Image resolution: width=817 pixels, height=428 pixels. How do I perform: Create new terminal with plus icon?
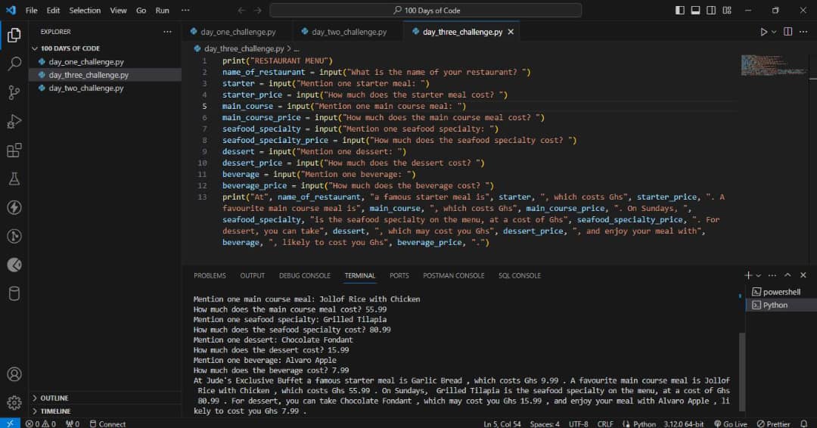[x=748, y=275]
